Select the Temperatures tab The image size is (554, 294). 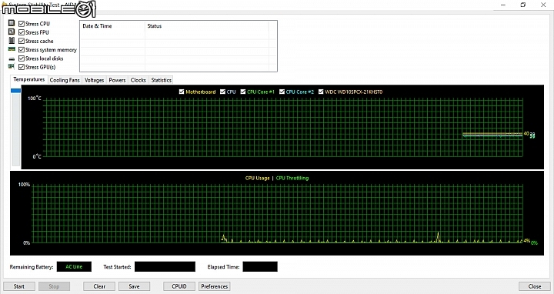tap(29, 79)
